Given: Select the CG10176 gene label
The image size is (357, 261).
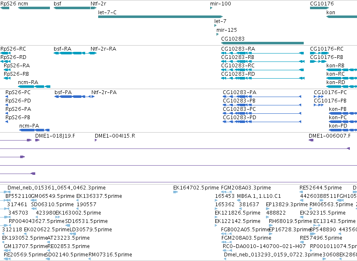Looking at the screenshot, I should pyautogui.click(x=322, y=4).
